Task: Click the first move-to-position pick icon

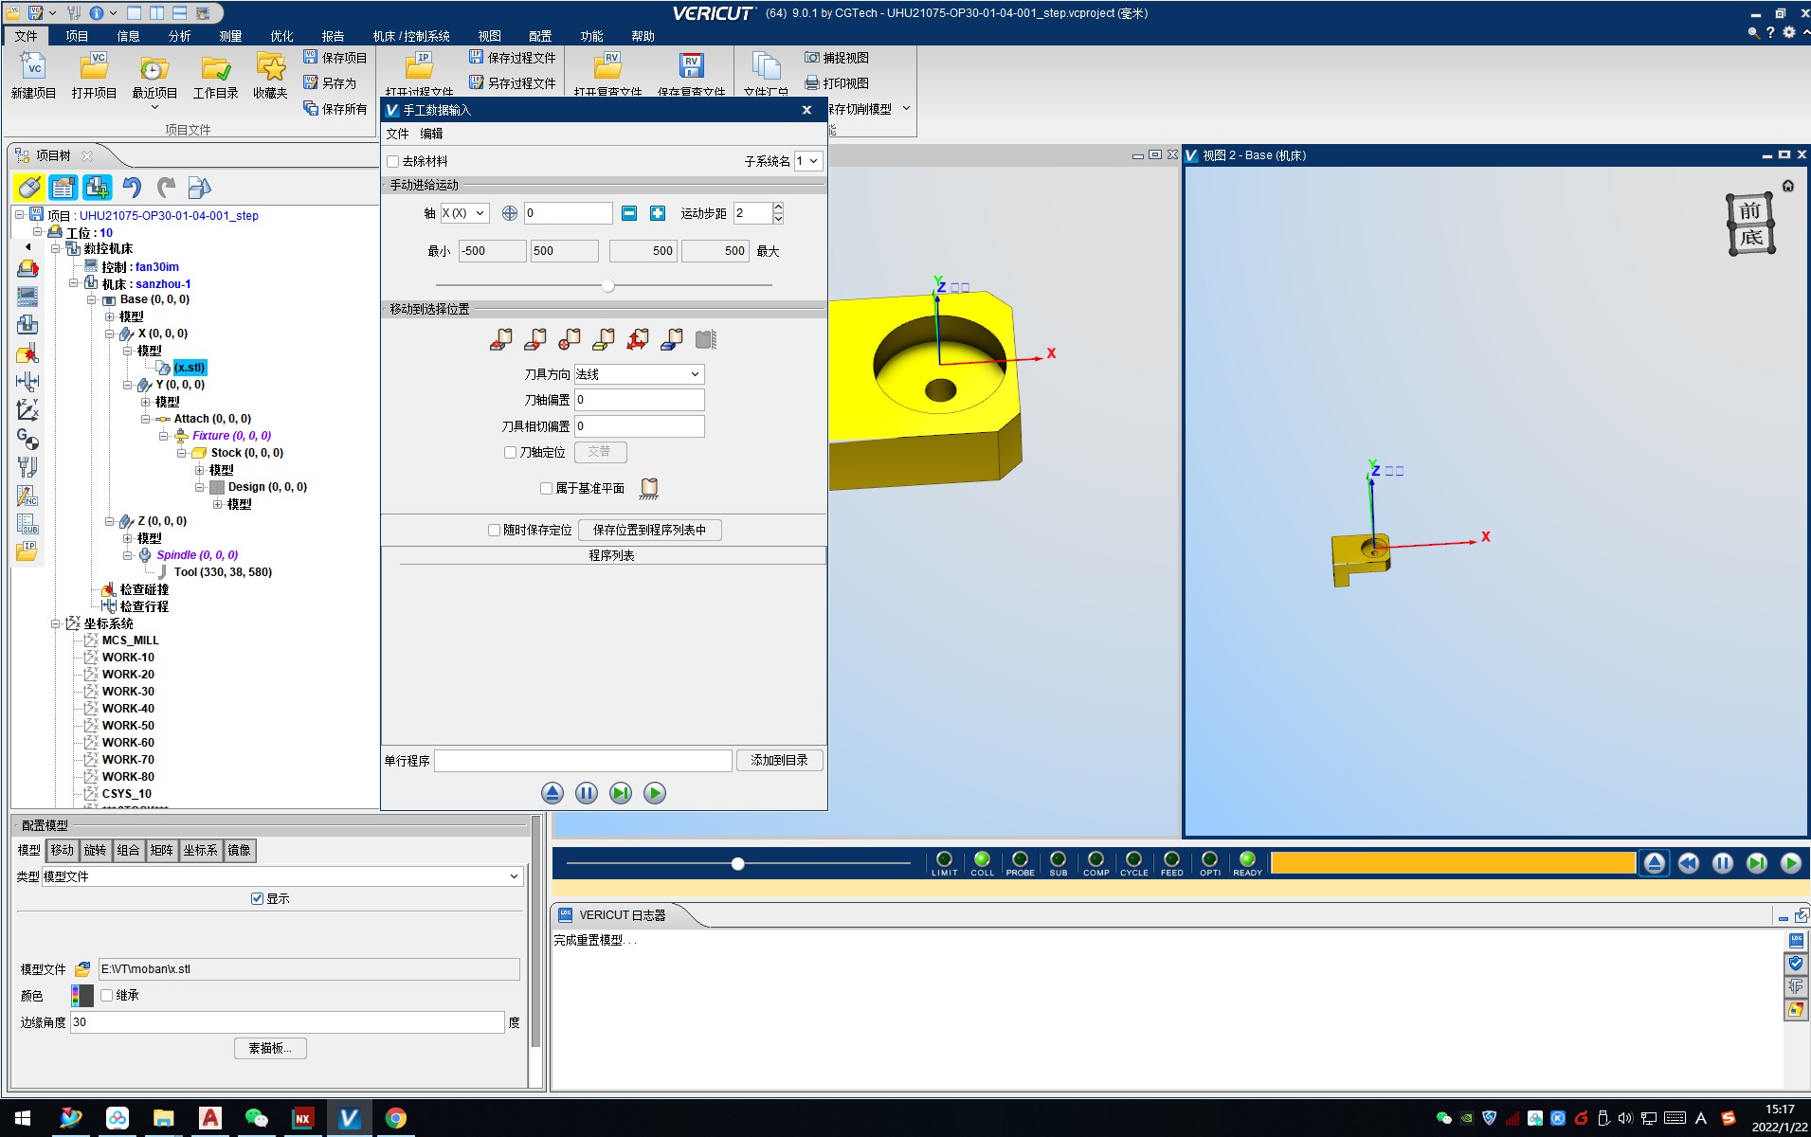Action: (501, 339)
